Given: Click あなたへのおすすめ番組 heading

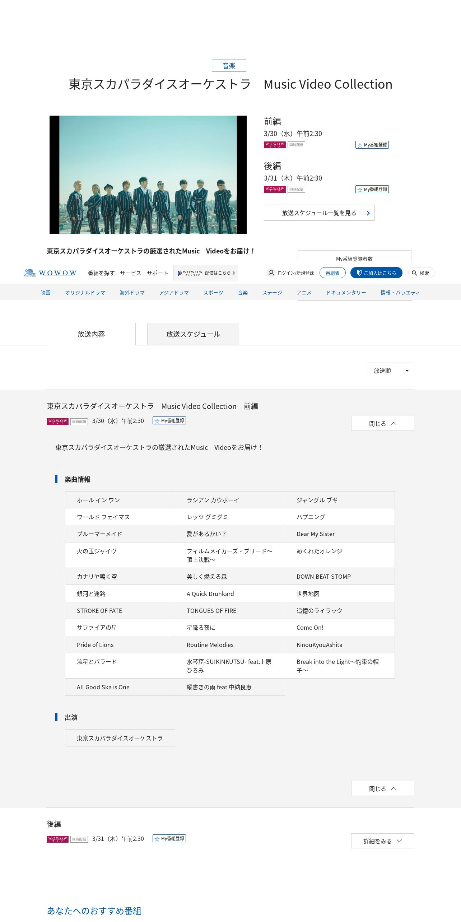Looking at the screenshot, I should 94,911.
